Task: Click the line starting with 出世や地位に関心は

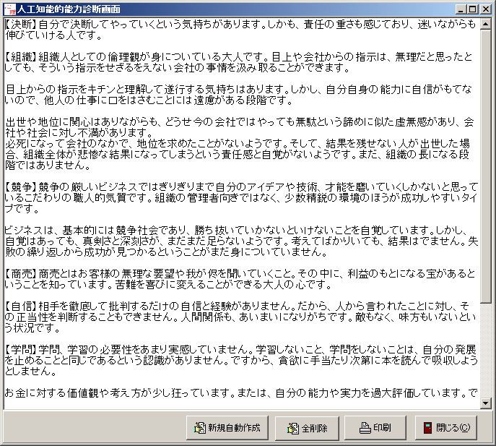Action: pyautogui.click(x=240, y=122)
